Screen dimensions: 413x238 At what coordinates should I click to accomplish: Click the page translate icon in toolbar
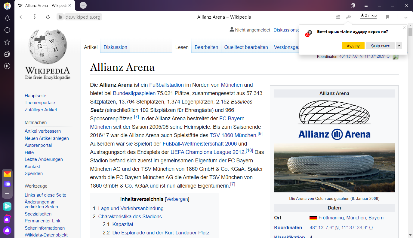point(348,17)
